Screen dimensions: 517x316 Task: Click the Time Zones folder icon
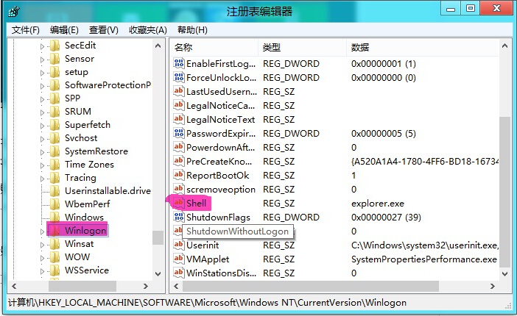coord(54,165)
